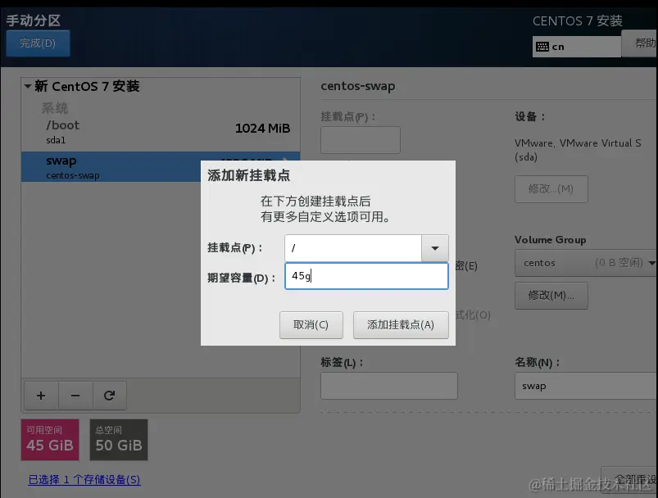
Task: Click the 添加新挂载点 dialog title
Action: (x=248, y=175)
